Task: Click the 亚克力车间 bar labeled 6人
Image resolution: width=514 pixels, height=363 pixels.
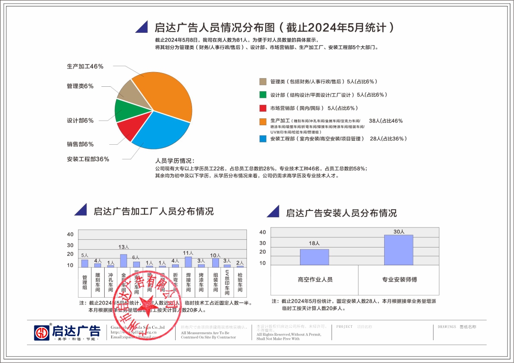Action: tap(136, 264)
